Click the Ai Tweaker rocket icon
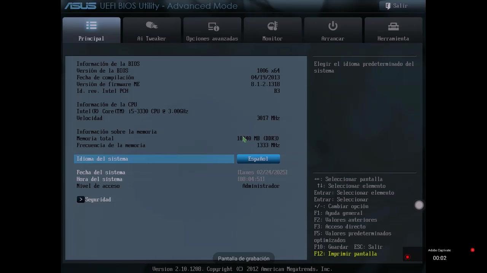 [x=151, y=25]
